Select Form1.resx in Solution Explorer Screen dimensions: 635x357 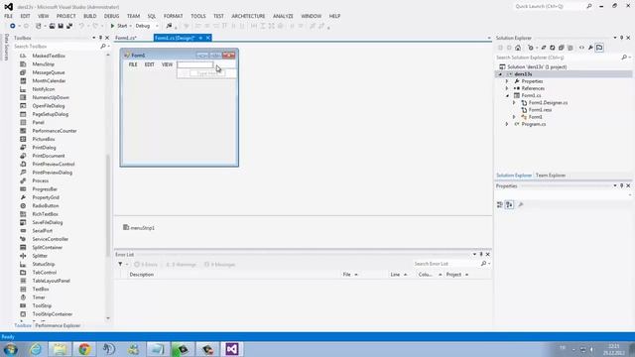540,110
